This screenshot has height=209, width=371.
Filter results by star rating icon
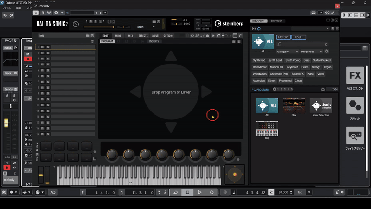[275, 89]
